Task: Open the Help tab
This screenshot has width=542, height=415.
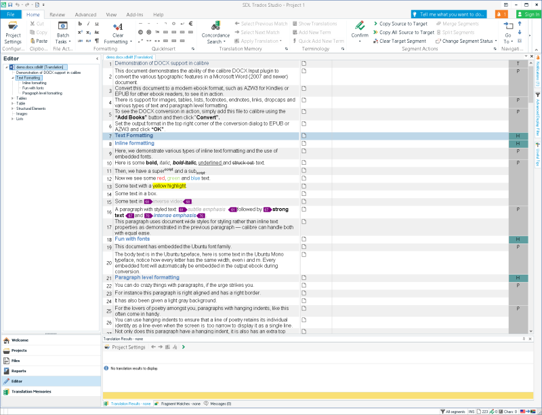Action: 158,14
